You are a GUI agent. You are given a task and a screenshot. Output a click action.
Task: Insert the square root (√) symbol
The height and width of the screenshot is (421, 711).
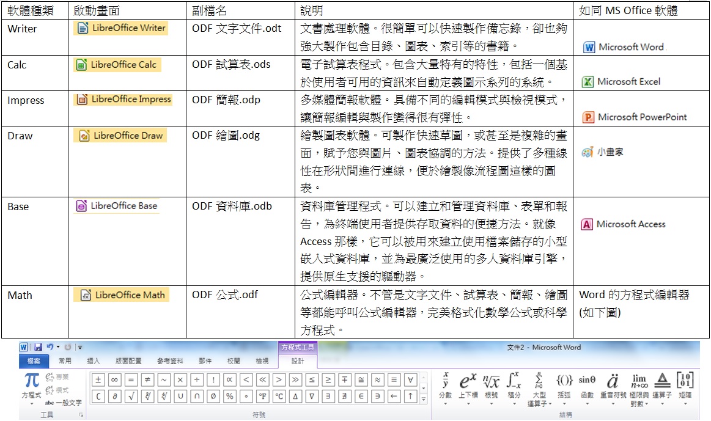[x=131, y=397]
